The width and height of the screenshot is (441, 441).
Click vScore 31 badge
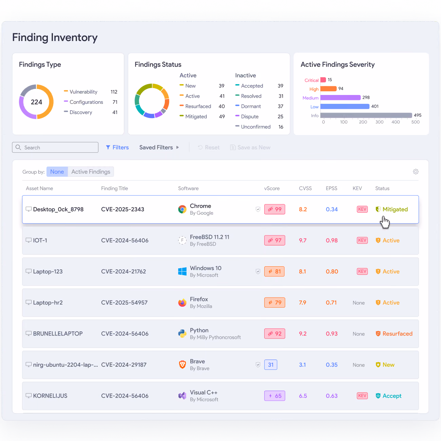pyautogui.click(x=271, y=365)
